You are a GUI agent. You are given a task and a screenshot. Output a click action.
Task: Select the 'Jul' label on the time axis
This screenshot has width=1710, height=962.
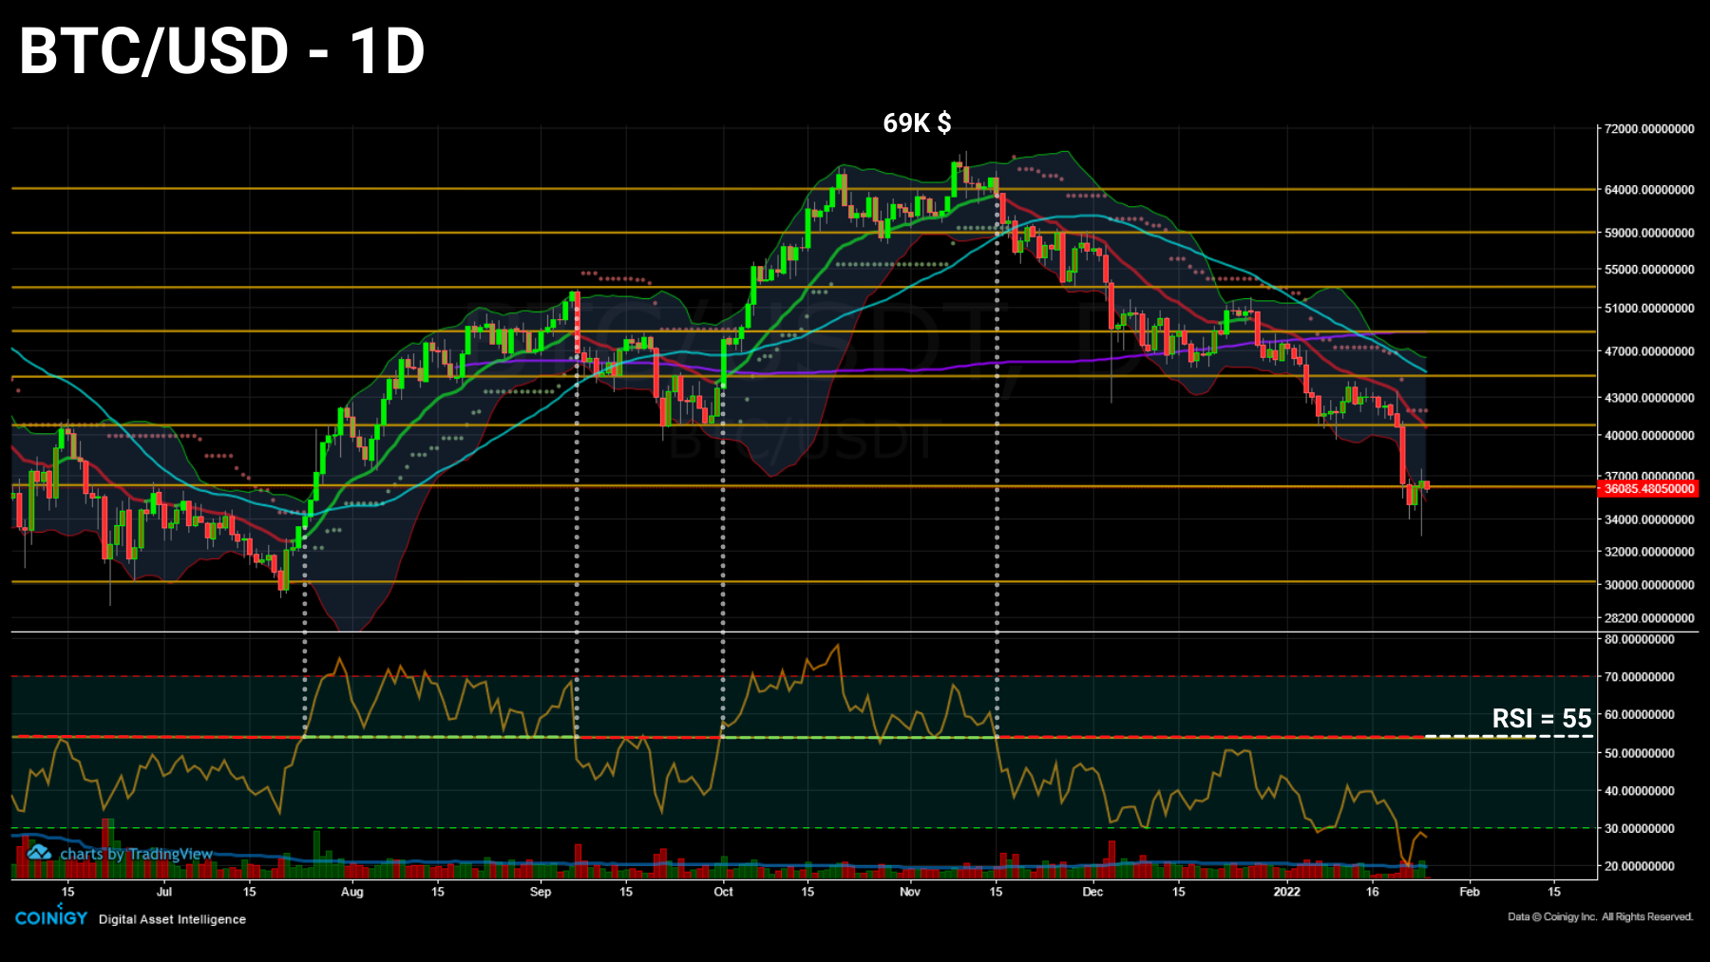pos(164,893)
